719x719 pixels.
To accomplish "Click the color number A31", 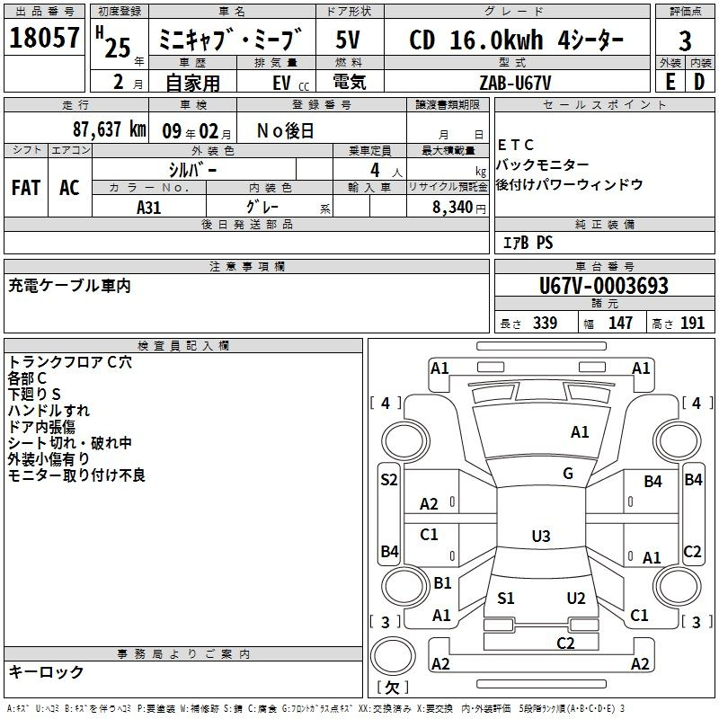I will click(149, 207).
